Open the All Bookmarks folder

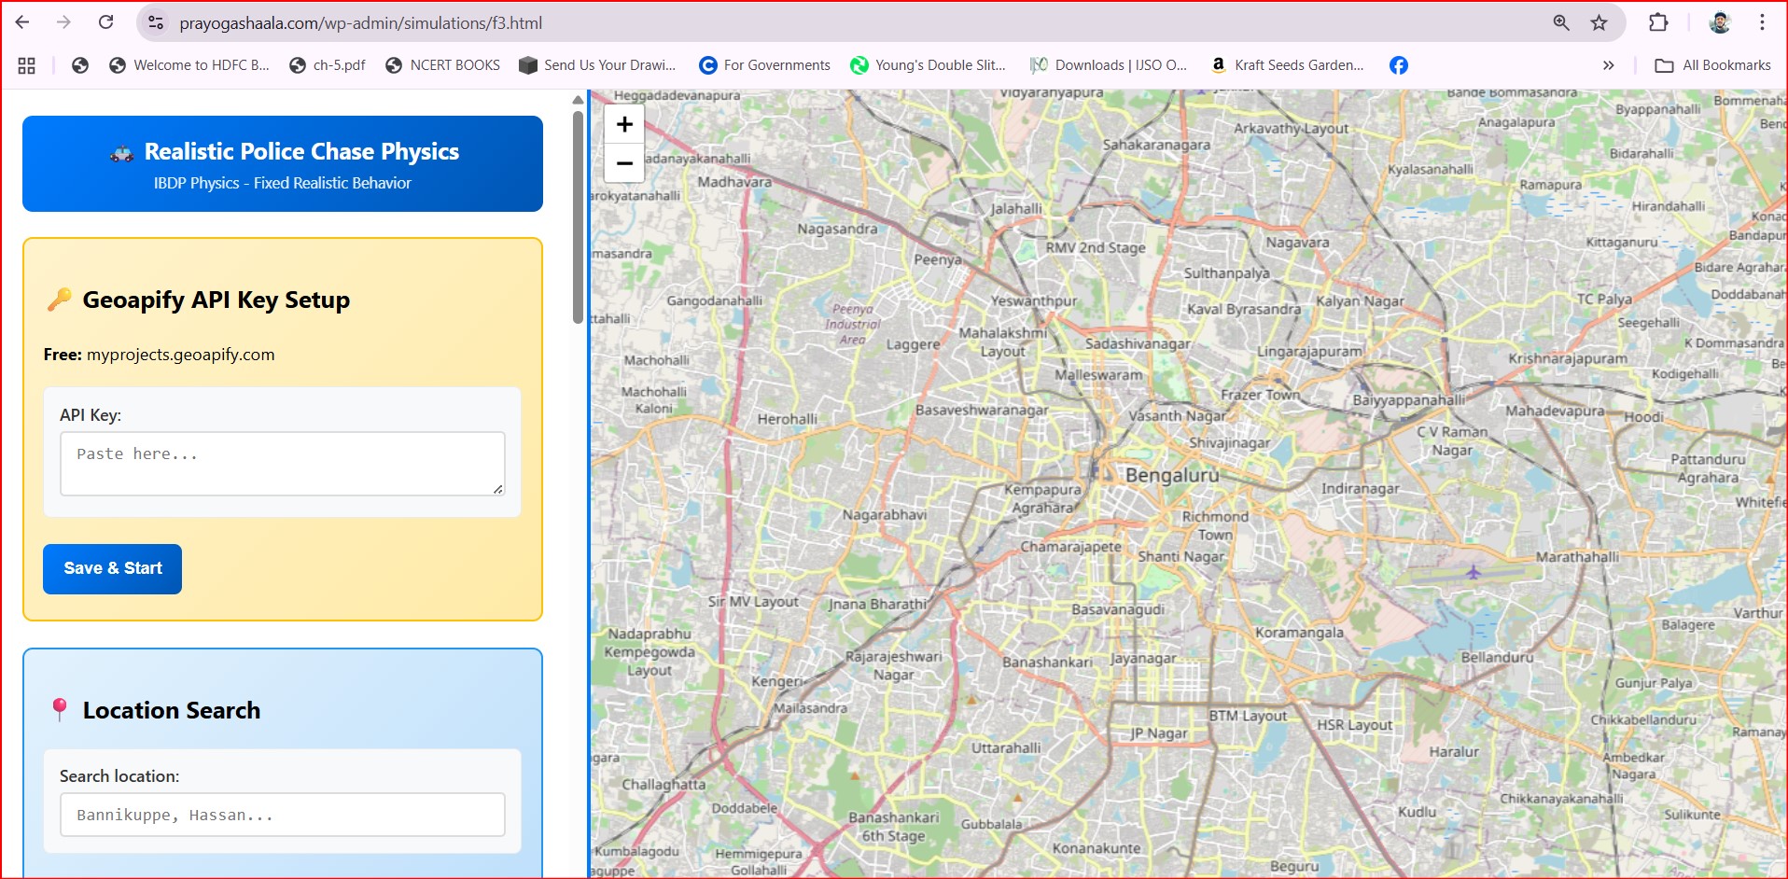[x=1712, y=65]
